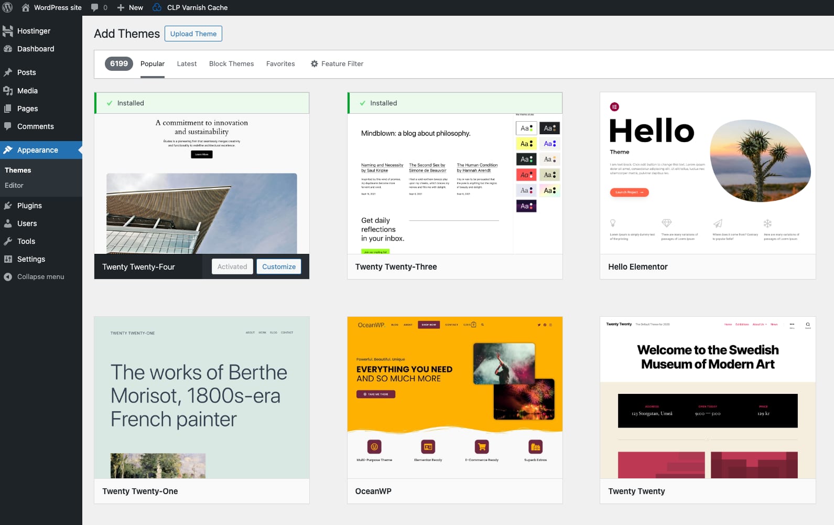Click the WordPress logo icon in admin bar
The width and height of the screenshot is (834, 525).
click(x=7, y=7)
